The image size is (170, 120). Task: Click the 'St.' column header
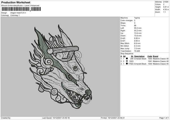point(132,56)
